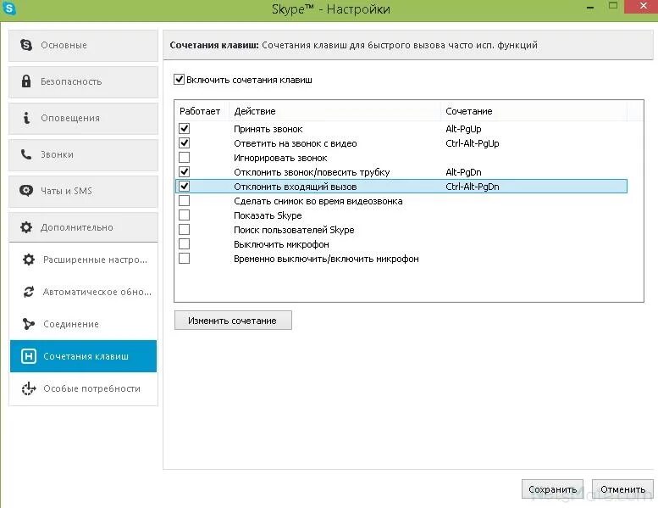This screenshot has width=658, height=508.
Task: Uncheck the Отклонить входящий вызов checkbox
Action: point(185,186)
